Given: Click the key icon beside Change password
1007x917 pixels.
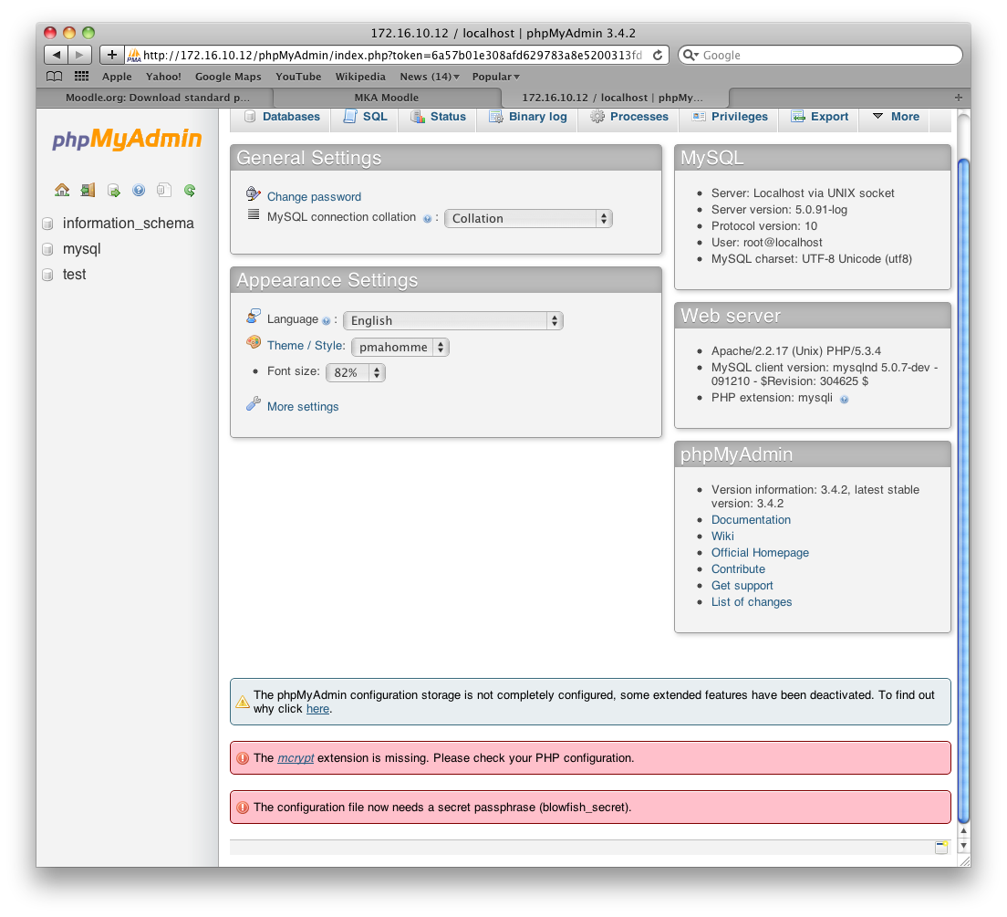Looking at the screenshot, I should click(254, 193).
